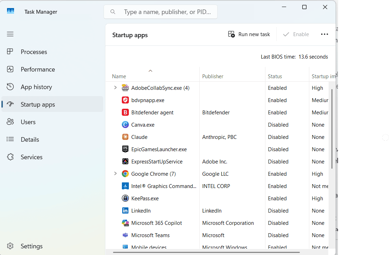Screen dimensions: 389x255
Task: Click the bdvpnapp.exe red shield icon
Action: pyautogui.click(x=125, y=100)
